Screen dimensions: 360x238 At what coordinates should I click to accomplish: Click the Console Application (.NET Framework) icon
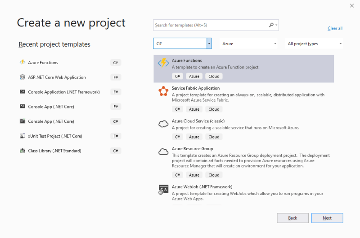point(22,92)
